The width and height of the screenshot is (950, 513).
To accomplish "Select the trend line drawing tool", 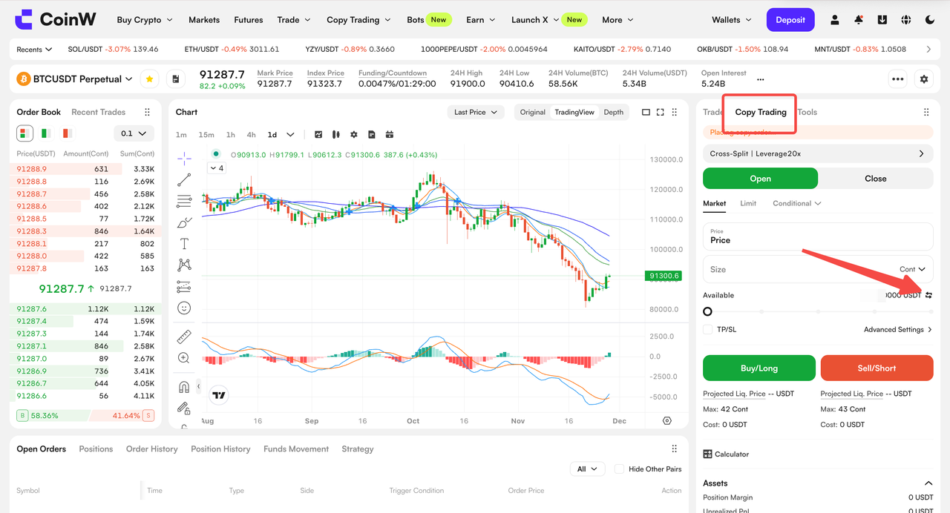I will coord(184,179).
